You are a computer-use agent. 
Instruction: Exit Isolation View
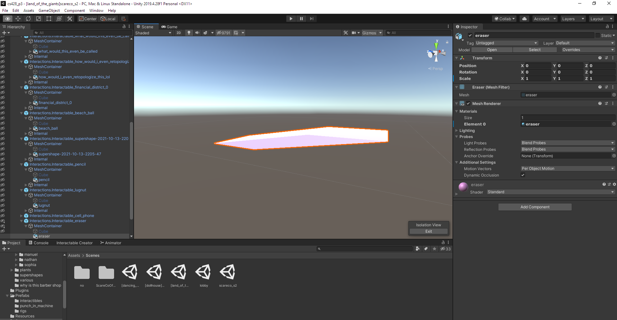click(x=429, y=231)
